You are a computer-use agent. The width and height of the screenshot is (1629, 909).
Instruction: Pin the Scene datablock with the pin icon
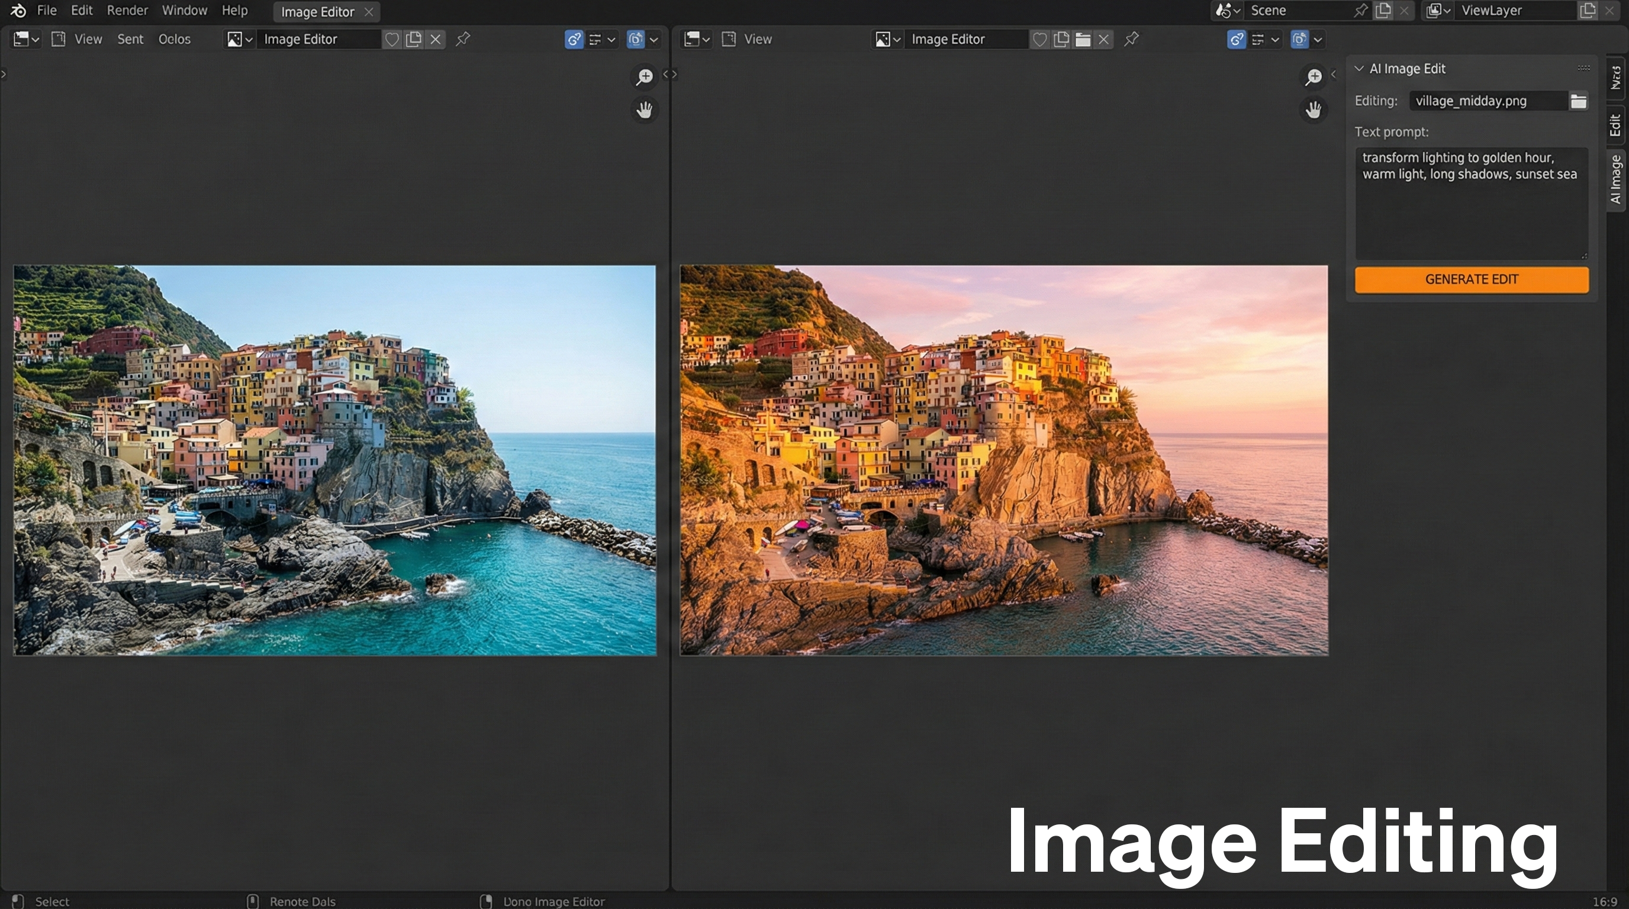click(x=1360, y=11)
